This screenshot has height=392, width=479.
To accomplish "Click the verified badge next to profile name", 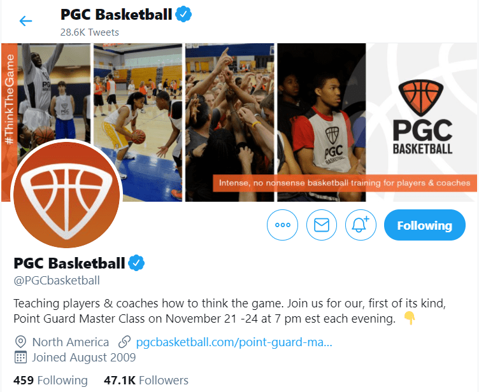I will tap(136, 263).
